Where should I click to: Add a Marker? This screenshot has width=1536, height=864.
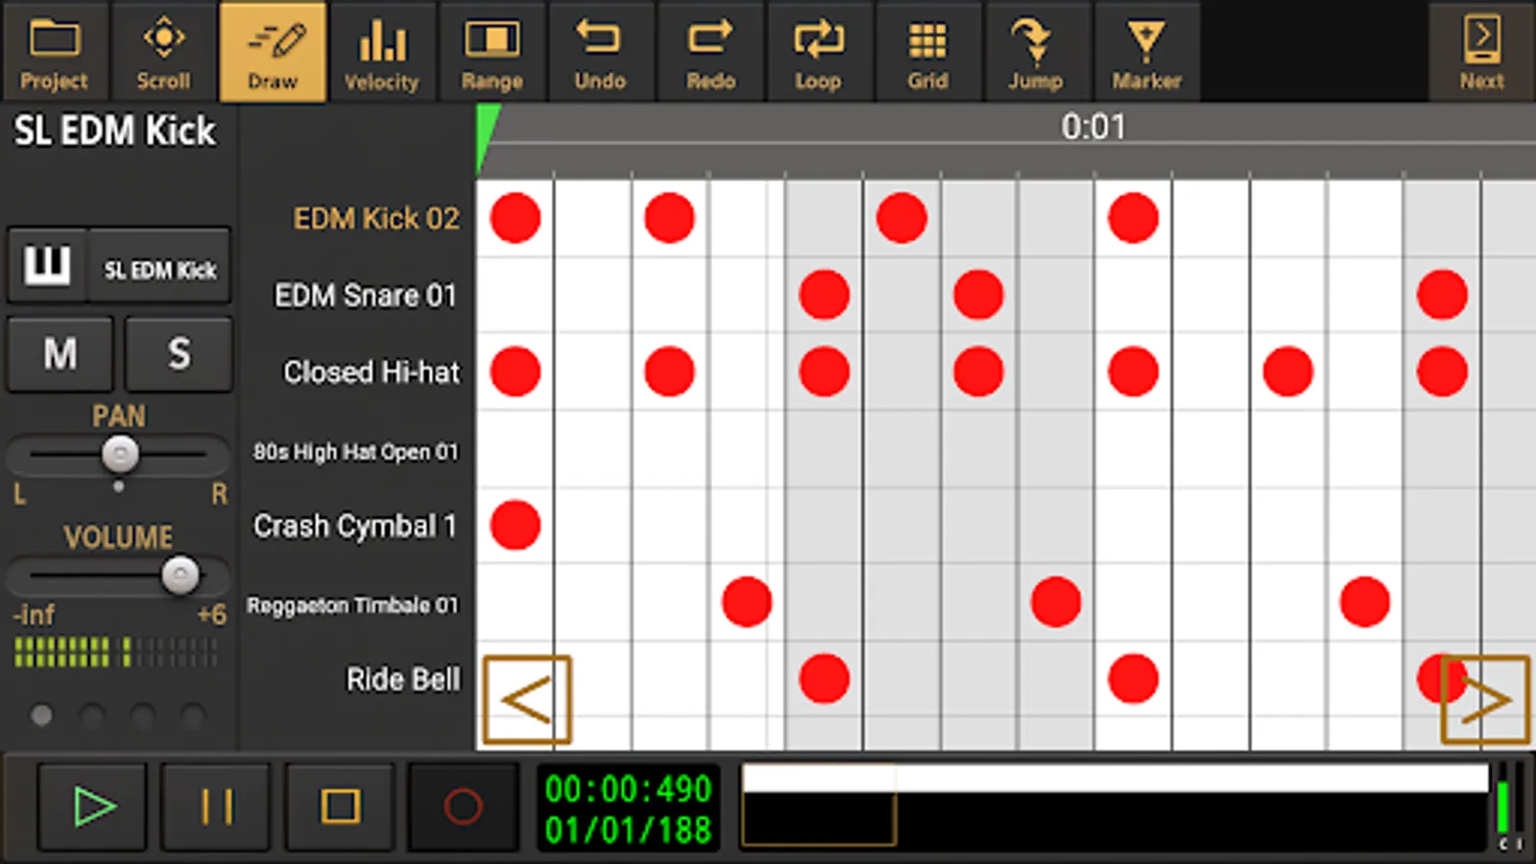tap(1146, 52)
